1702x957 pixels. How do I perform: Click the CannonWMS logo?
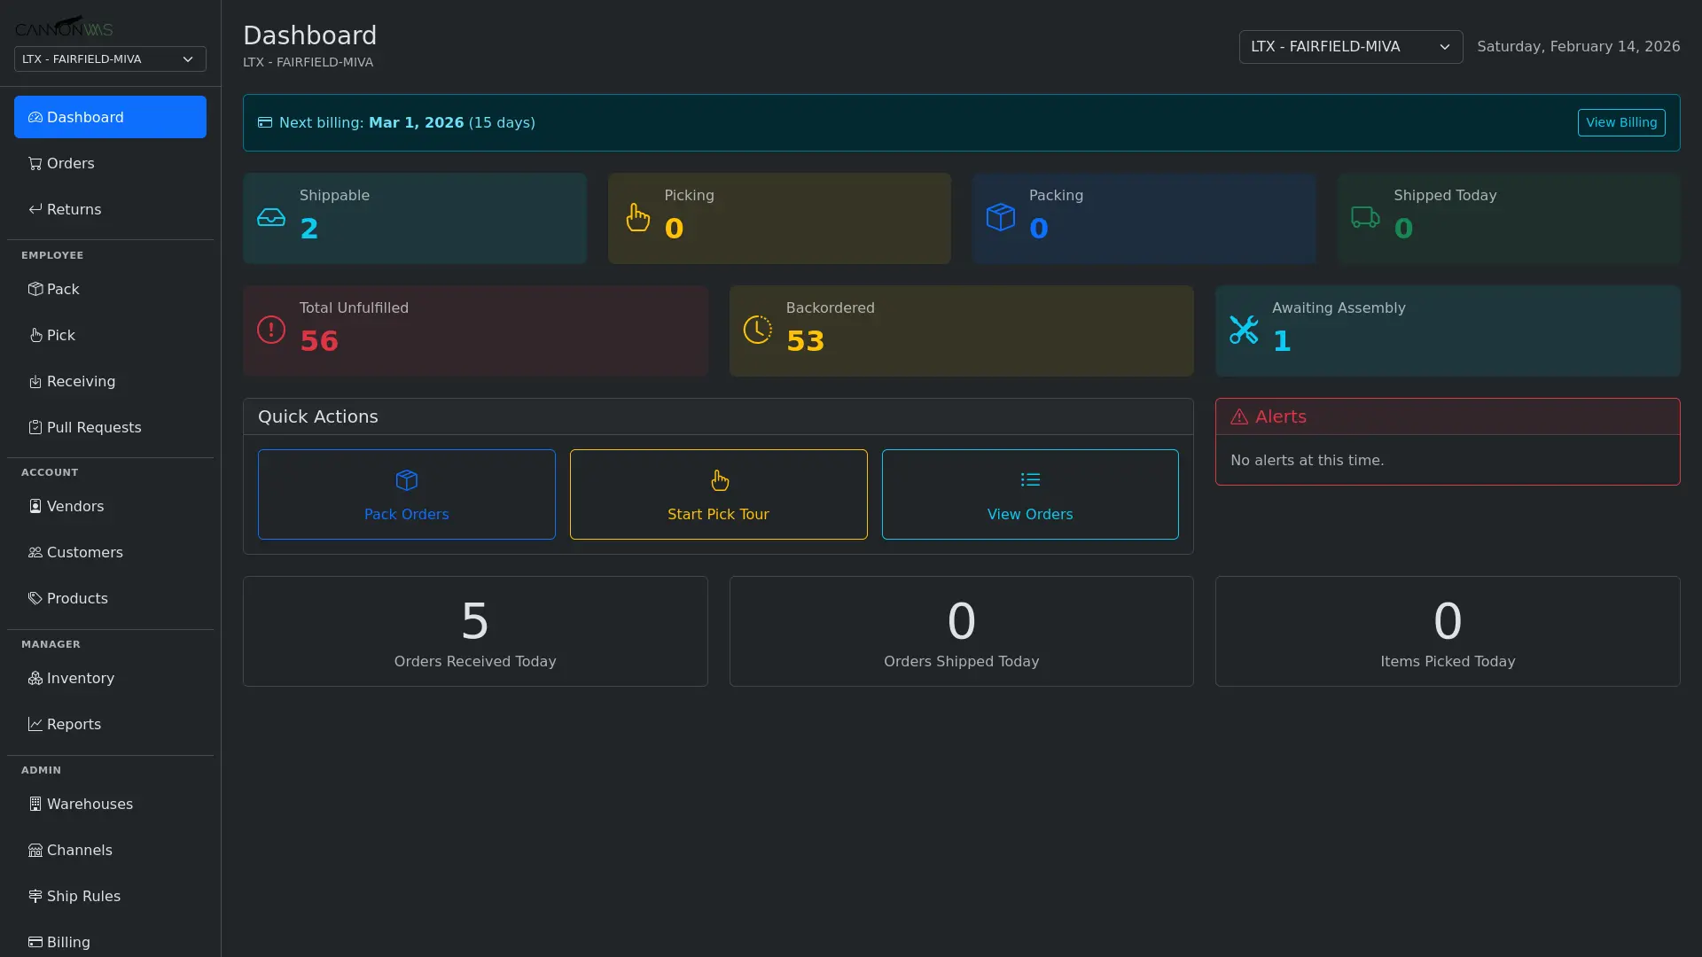pos(65,26)
